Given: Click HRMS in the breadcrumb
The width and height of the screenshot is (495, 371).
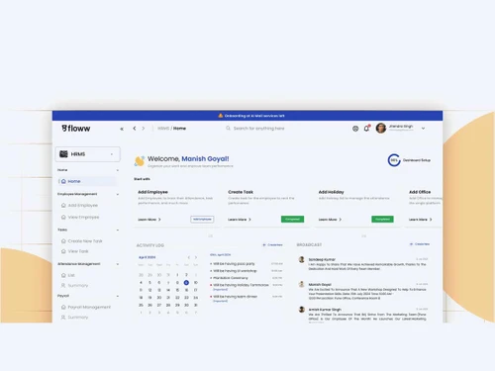Looking at the screenshot, I should click(x=163, y=129).
